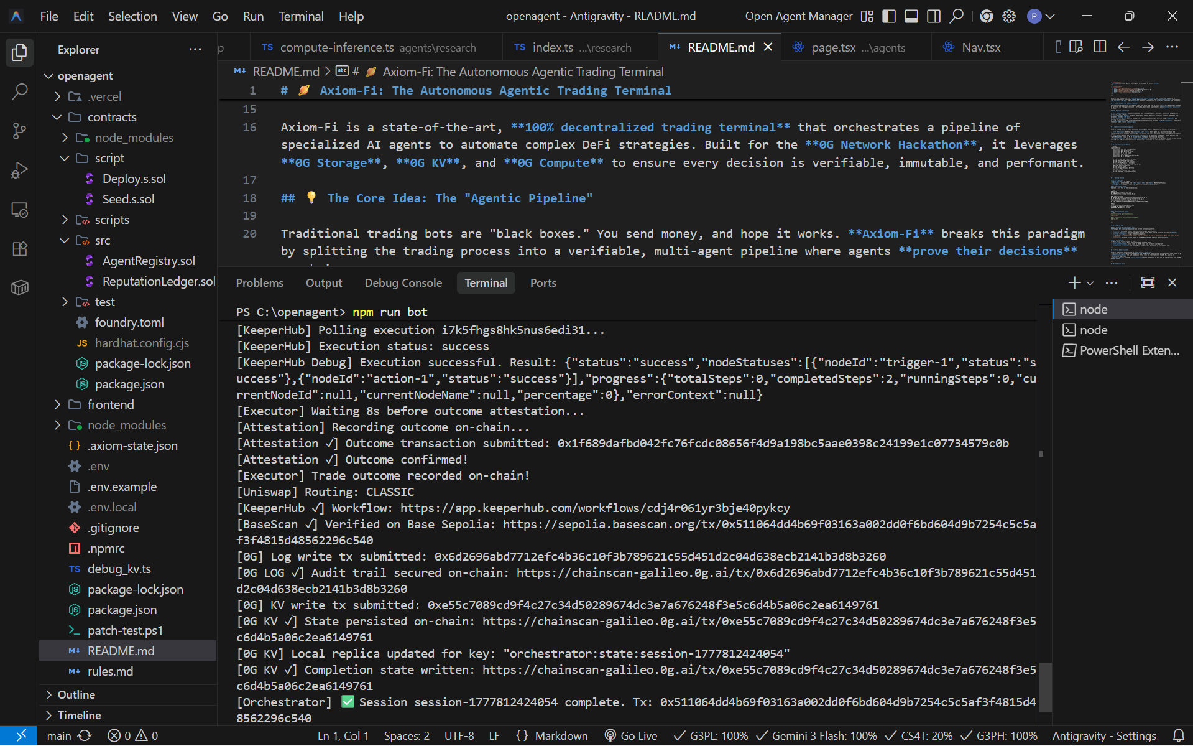Close the terminal panel
Viewport: 1193px width, 746px height.
point(1172,283)
